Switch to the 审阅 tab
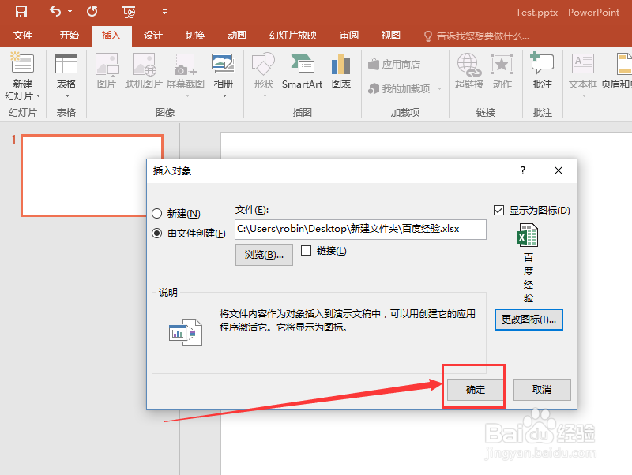Image resolution: width=632 pixels, height=475 pixels. (349, 36)
